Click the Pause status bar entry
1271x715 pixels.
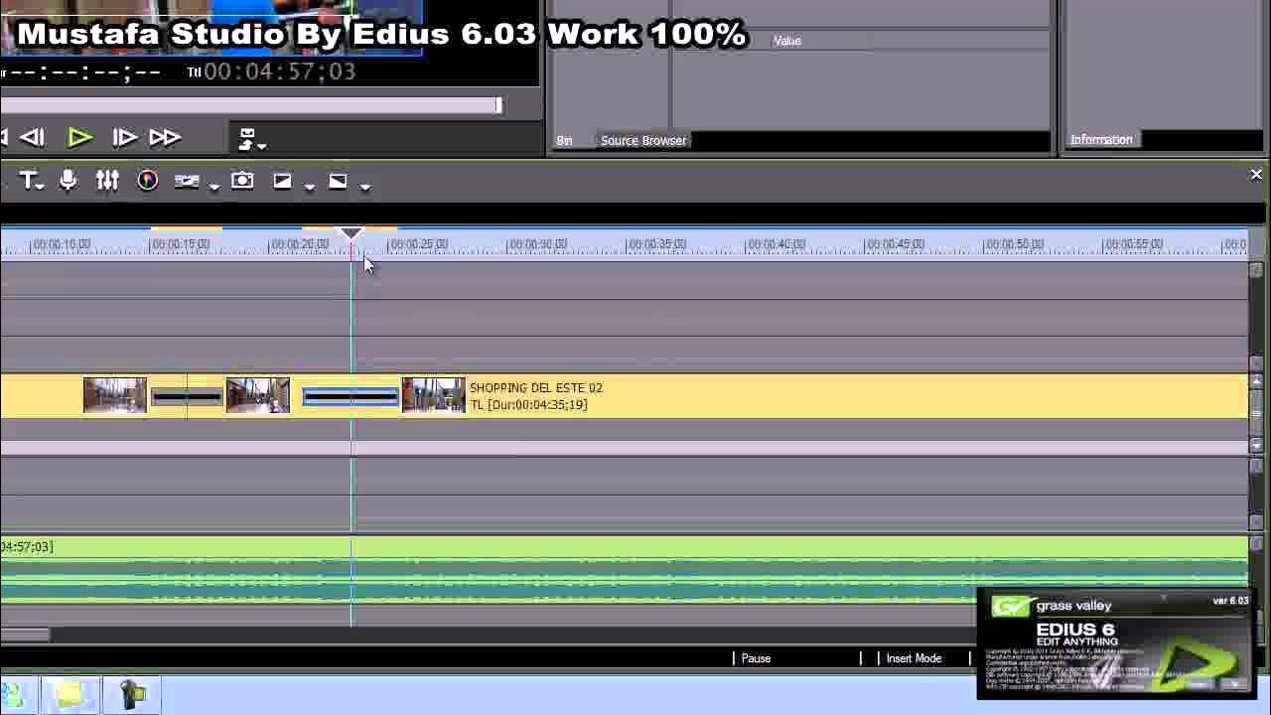756,658
